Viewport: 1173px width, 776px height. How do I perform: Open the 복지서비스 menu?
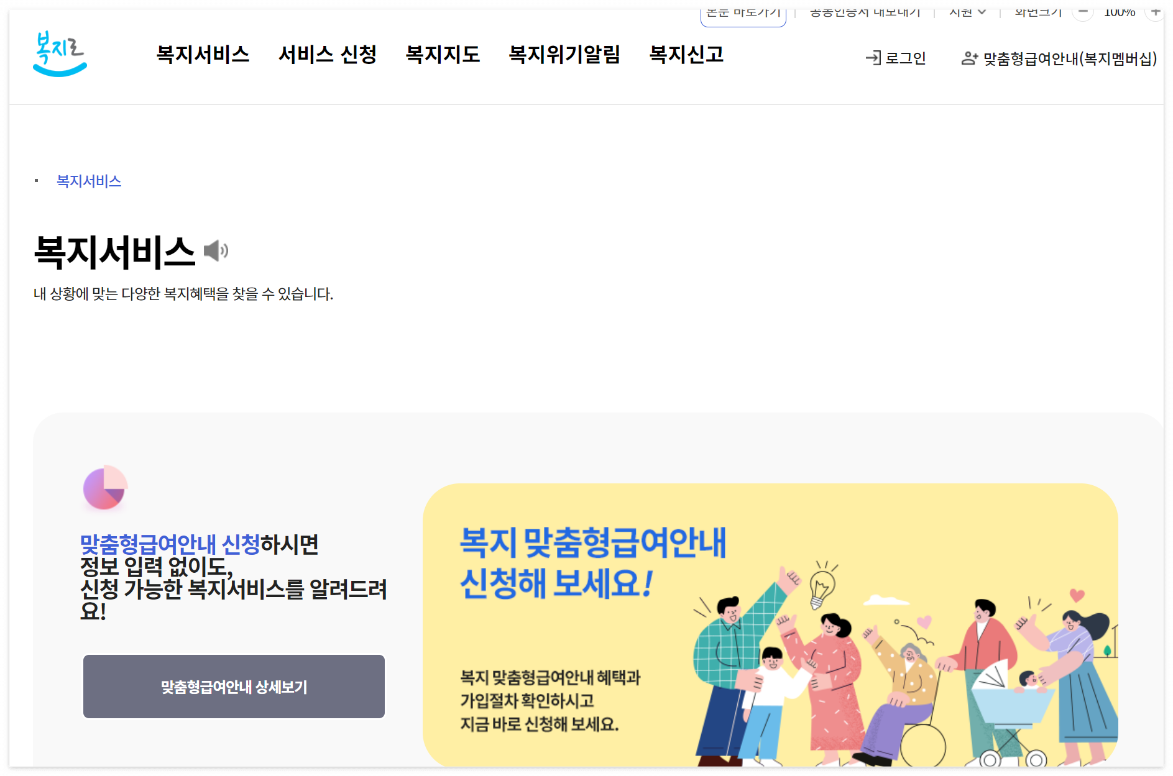[x=203, y=55]
